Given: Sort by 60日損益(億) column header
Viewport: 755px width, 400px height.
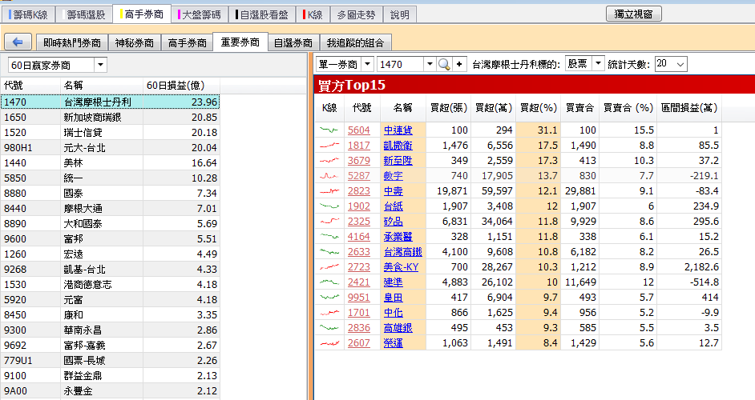Looking at the screenshot, I should pos(181,86).
